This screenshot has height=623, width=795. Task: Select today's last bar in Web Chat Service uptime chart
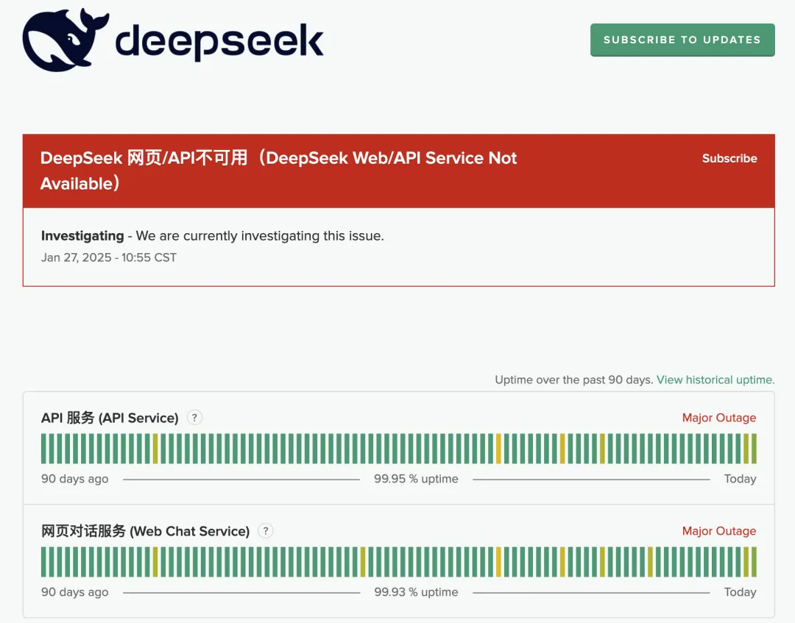point(754,562)
